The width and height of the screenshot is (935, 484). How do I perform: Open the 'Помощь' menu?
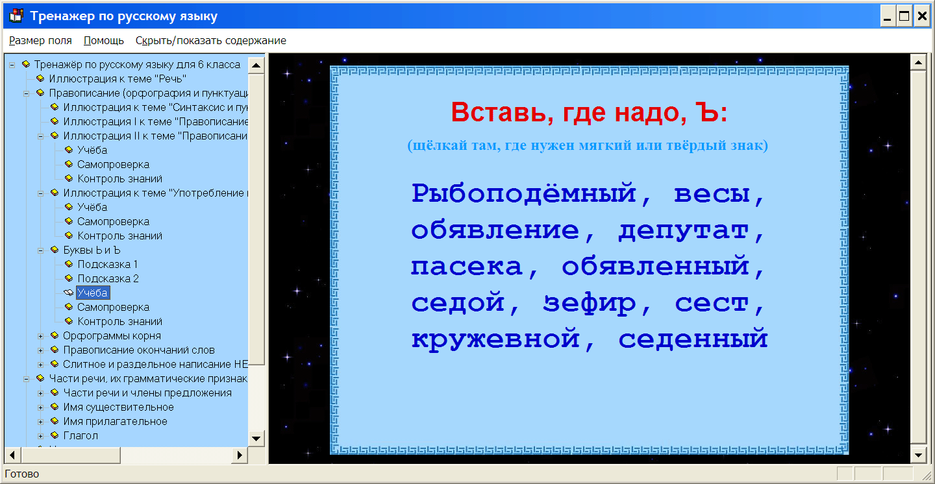(x=104, y=40)
